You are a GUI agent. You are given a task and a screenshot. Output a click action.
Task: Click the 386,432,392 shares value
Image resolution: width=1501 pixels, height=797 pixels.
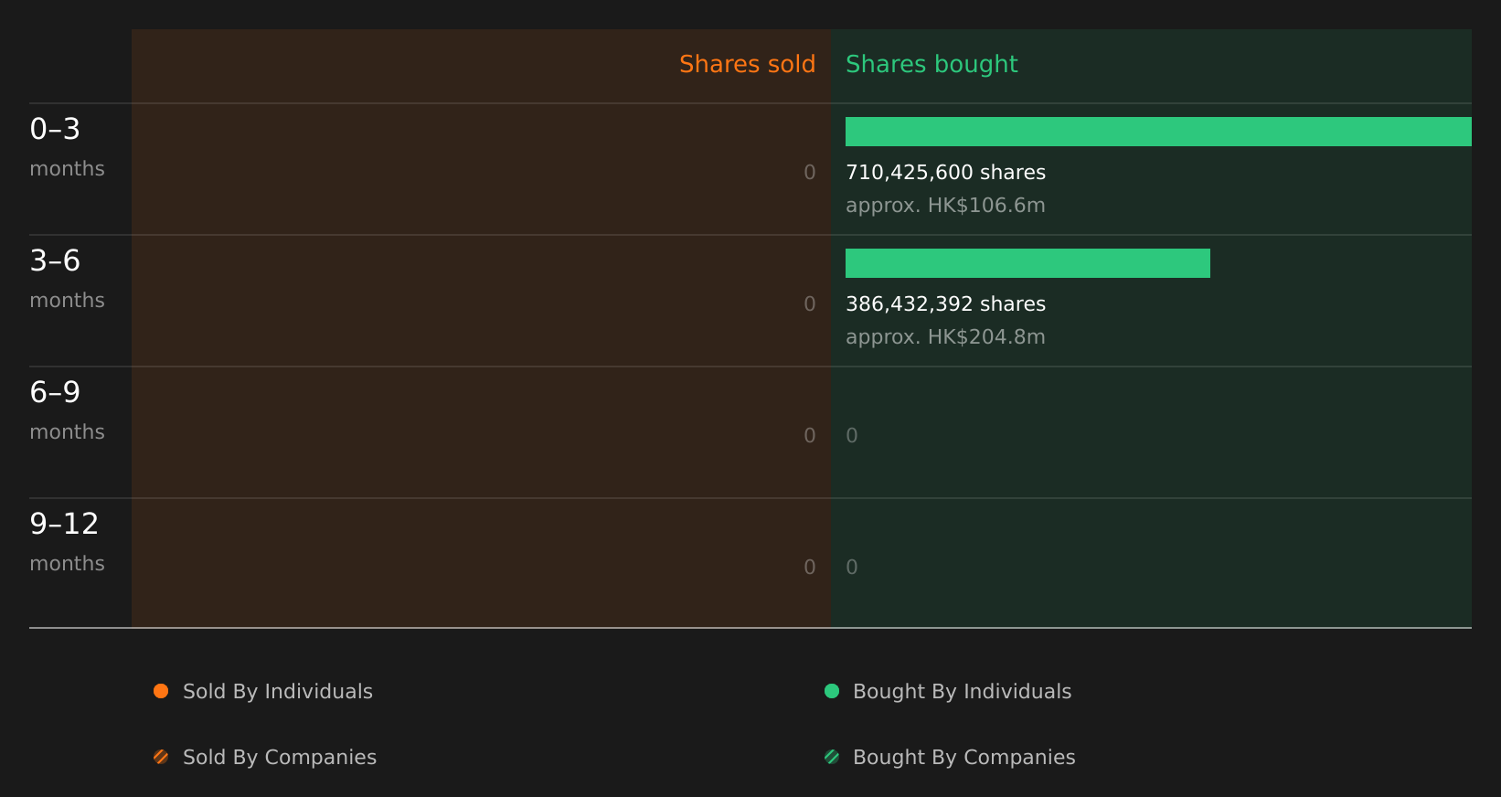[945, 304]
